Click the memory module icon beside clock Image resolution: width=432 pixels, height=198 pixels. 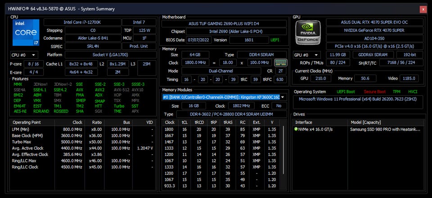pyautogui.click(x=280, y=63)
